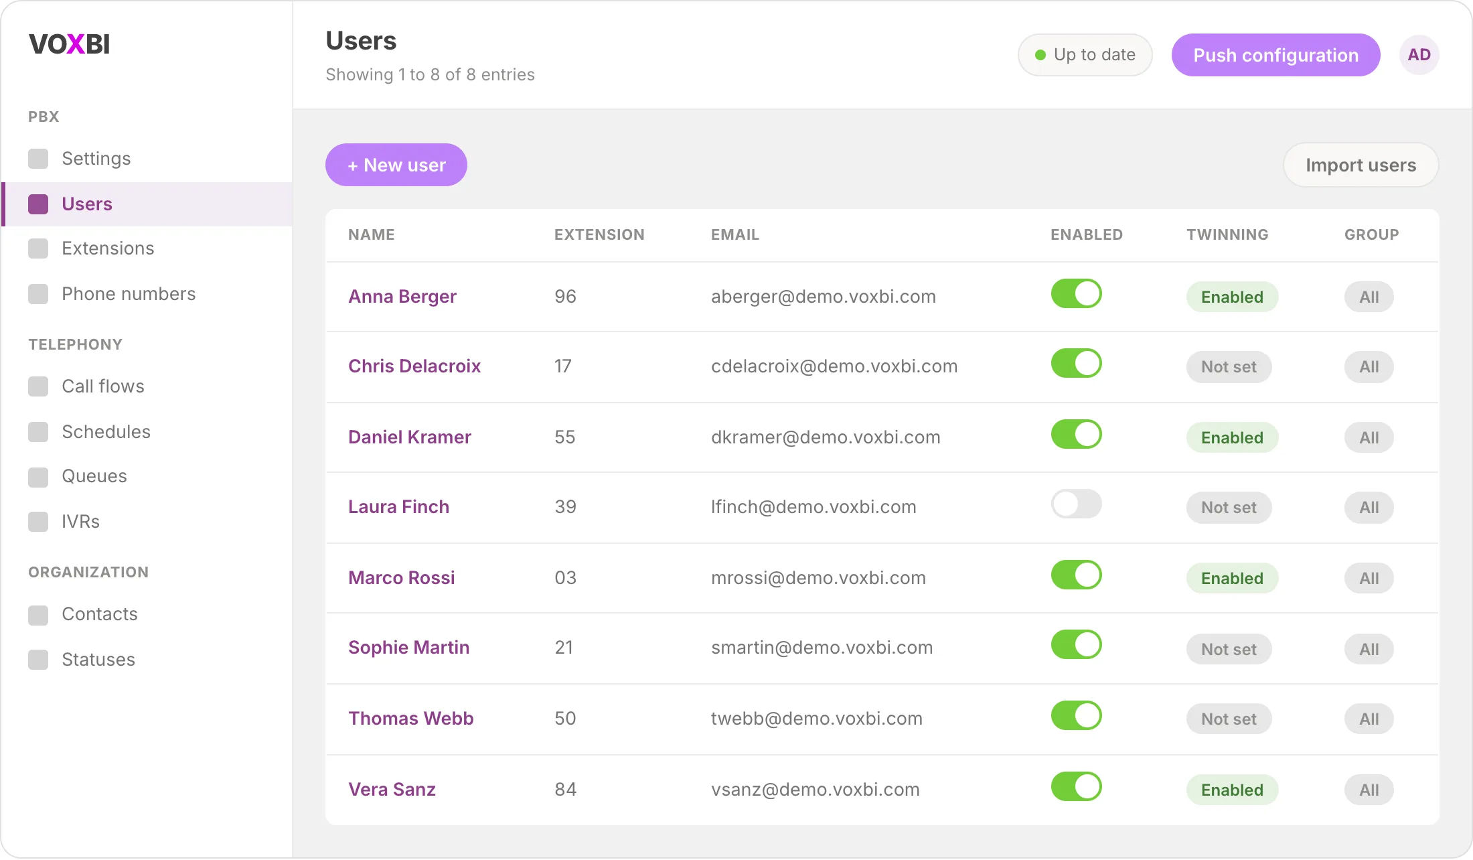The height and width of the screenshot is (860, 1473).
Task: Navigate to Call flows
Action: click(147, 386)
